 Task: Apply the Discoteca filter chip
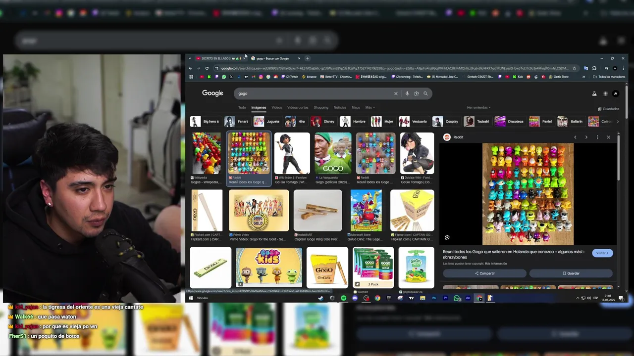pos(510,121)
